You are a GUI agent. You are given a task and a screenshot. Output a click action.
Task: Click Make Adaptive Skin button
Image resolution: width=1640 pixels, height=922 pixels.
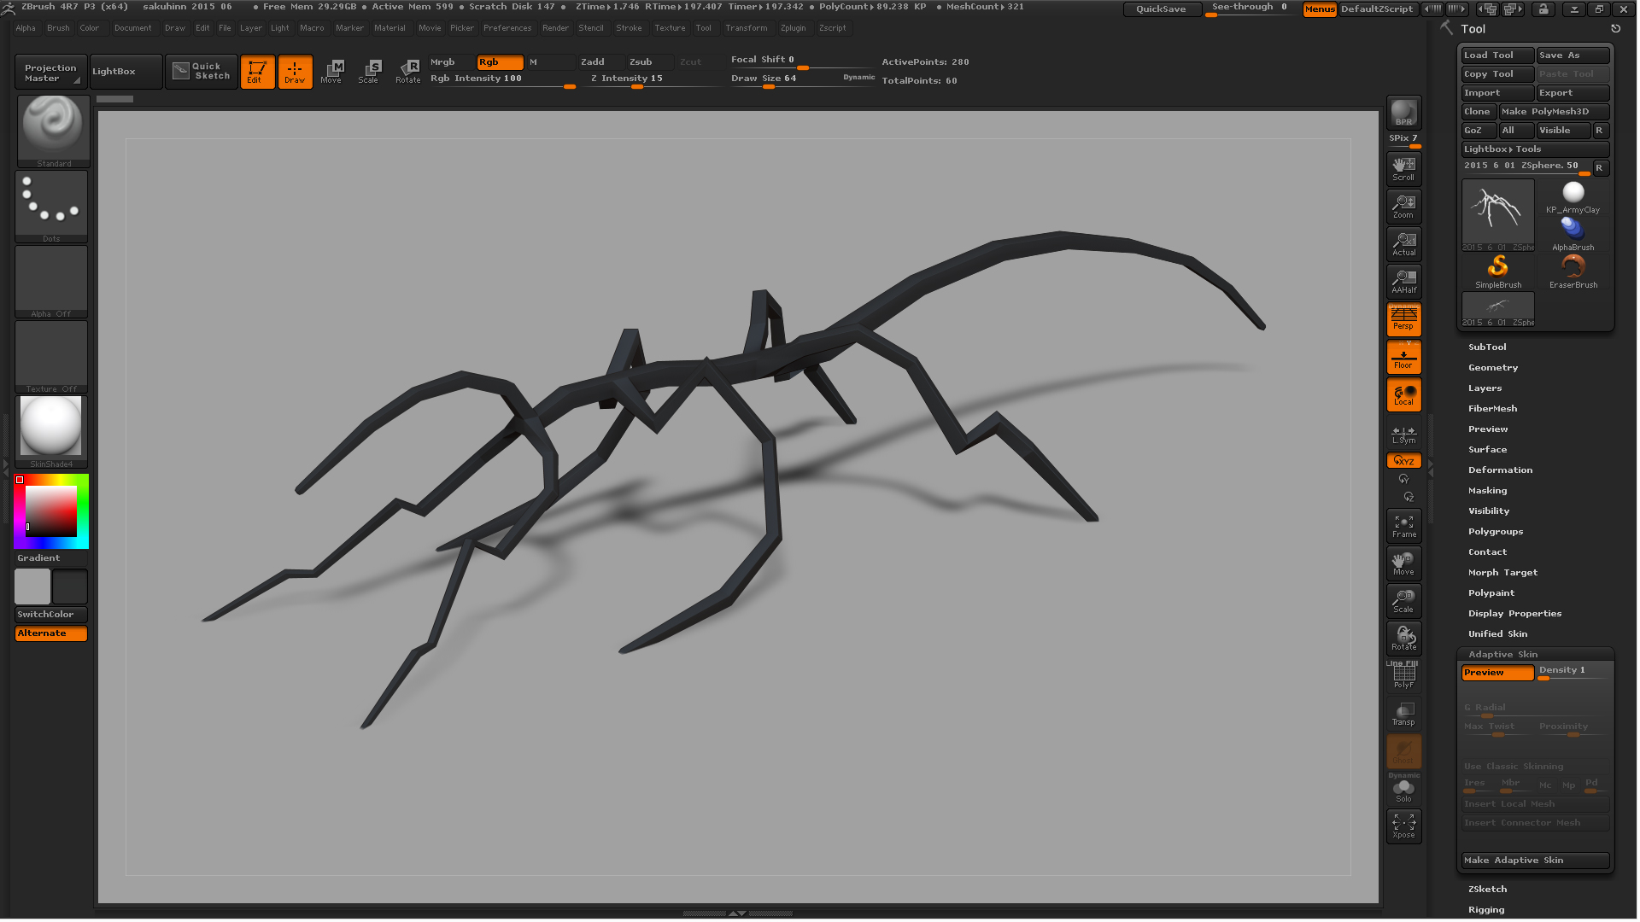point(1535,861)
